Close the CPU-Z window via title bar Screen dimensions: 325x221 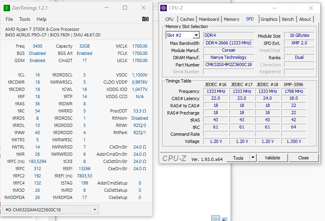(311, 8)
